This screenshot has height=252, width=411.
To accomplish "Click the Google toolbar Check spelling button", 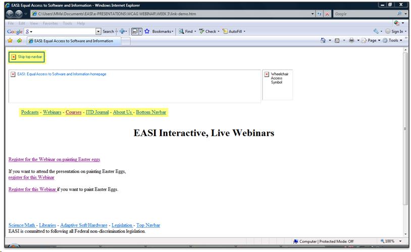I will [x=209, y=31].
